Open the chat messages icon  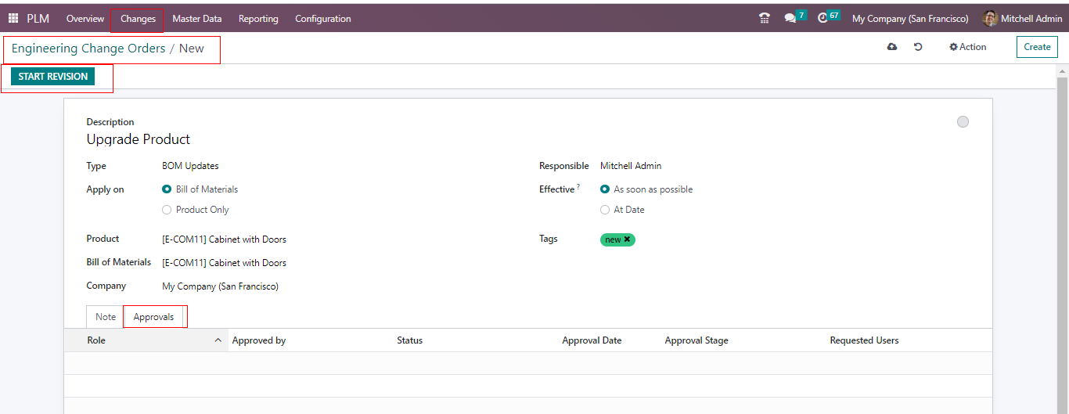(790, 18)
